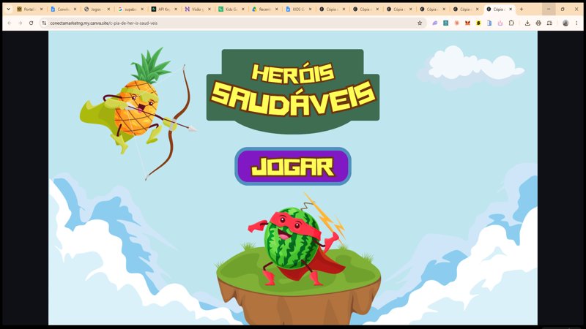The image size is (586, 329).
Task: Go forward to the next page
Action: (21, 23)
